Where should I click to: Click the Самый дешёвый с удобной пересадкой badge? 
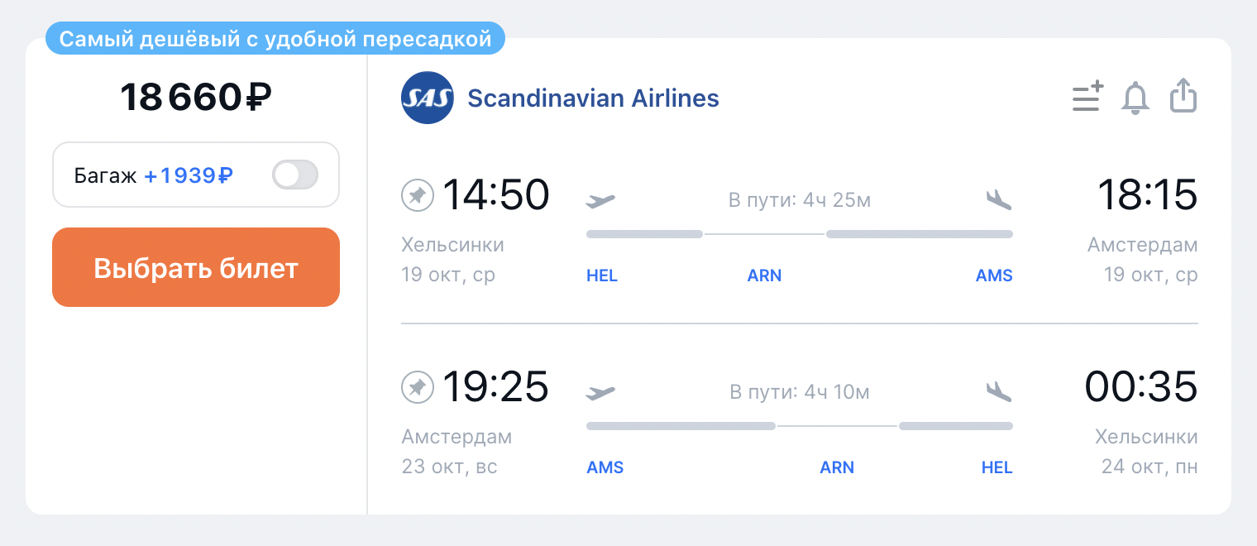point(275,39)
